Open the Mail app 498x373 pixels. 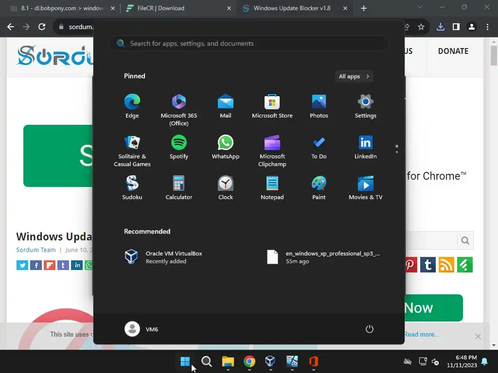click(x=226, y=106)
